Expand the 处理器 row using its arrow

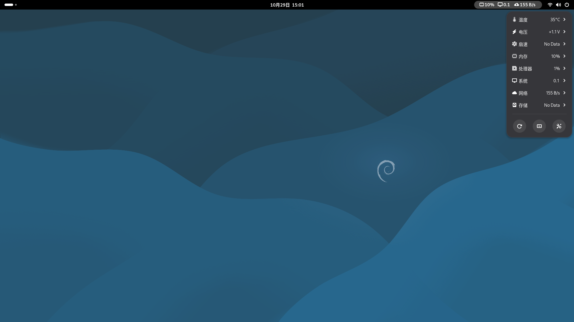[564, 69]
